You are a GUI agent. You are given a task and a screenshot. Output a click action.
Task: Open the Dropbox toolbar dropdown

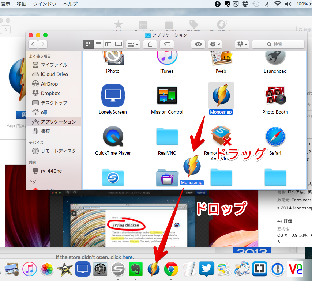coord(242,44)
